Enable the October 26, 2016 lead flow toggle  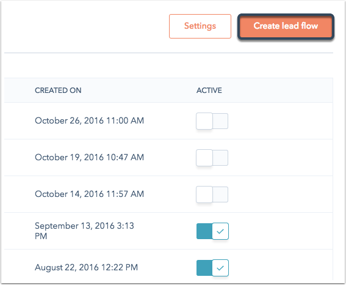coord(212,121)
